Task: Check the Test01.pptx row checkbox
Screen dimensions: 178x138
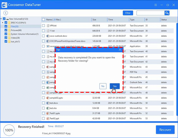Action: [x=44, y=113]
